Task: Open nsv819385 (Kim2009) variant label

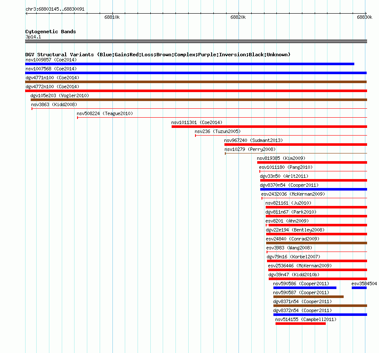Action: pos(281,158)
